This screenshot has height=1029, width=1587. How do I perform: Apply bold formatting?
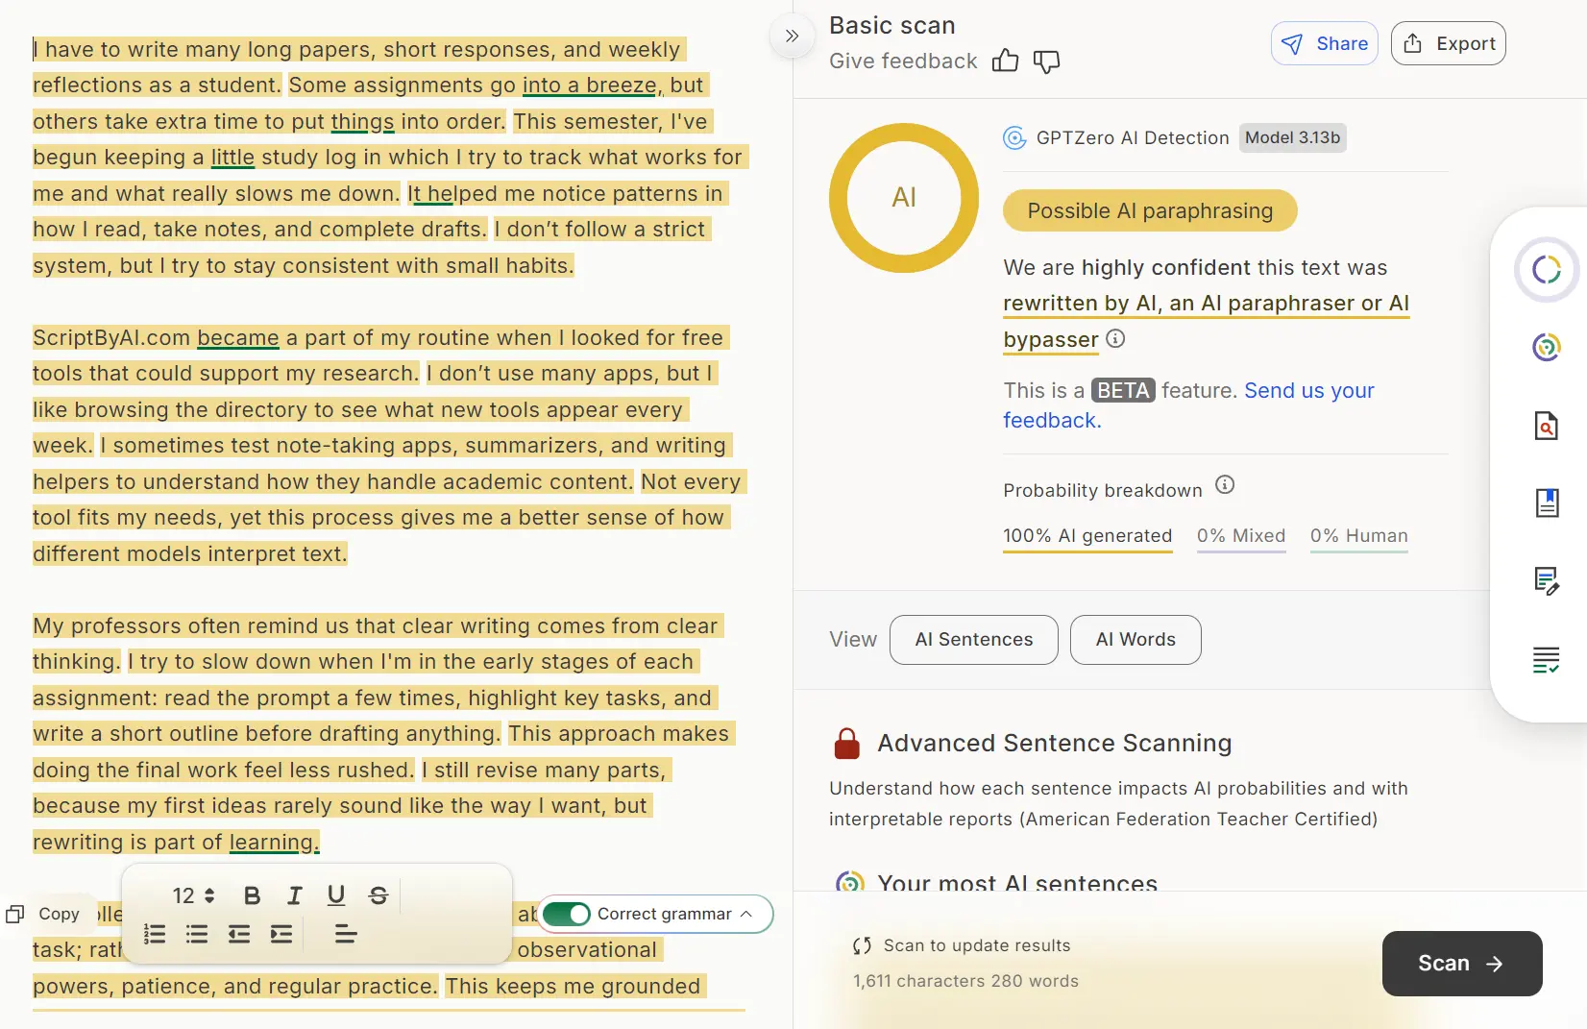[x=252, y=895]
